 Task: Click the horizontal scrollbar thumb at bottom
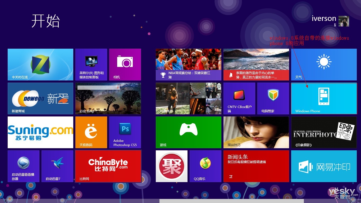231,201
